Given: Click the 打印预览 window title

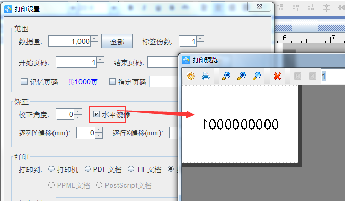Looking at the screenshot, I should (205, 60).
